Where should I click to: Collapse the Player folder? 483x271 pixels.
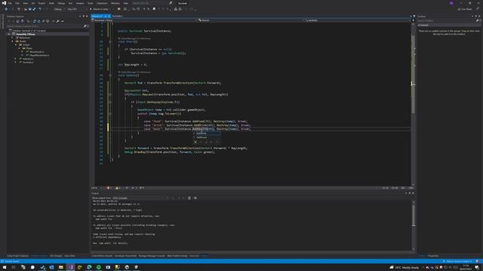19,48
